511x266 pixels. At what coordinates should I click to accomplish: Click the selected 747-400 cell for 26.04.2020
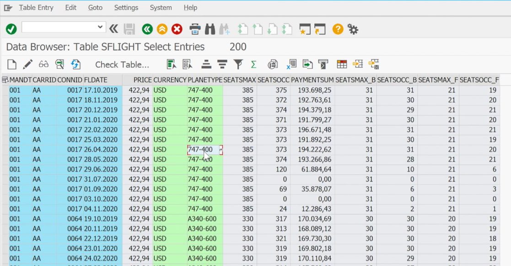[x=201, y=150]
